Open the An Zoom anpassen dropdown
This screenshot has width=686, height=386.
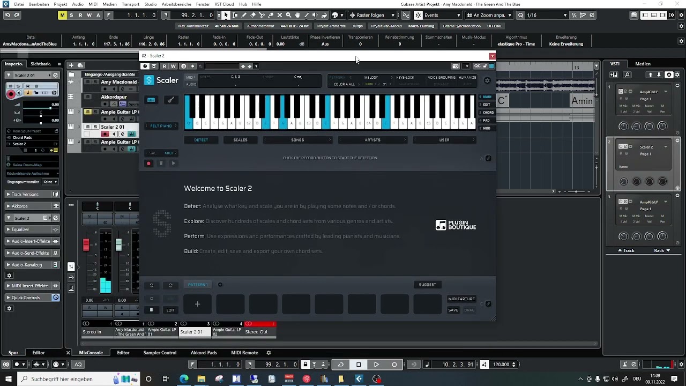[489, 15]
